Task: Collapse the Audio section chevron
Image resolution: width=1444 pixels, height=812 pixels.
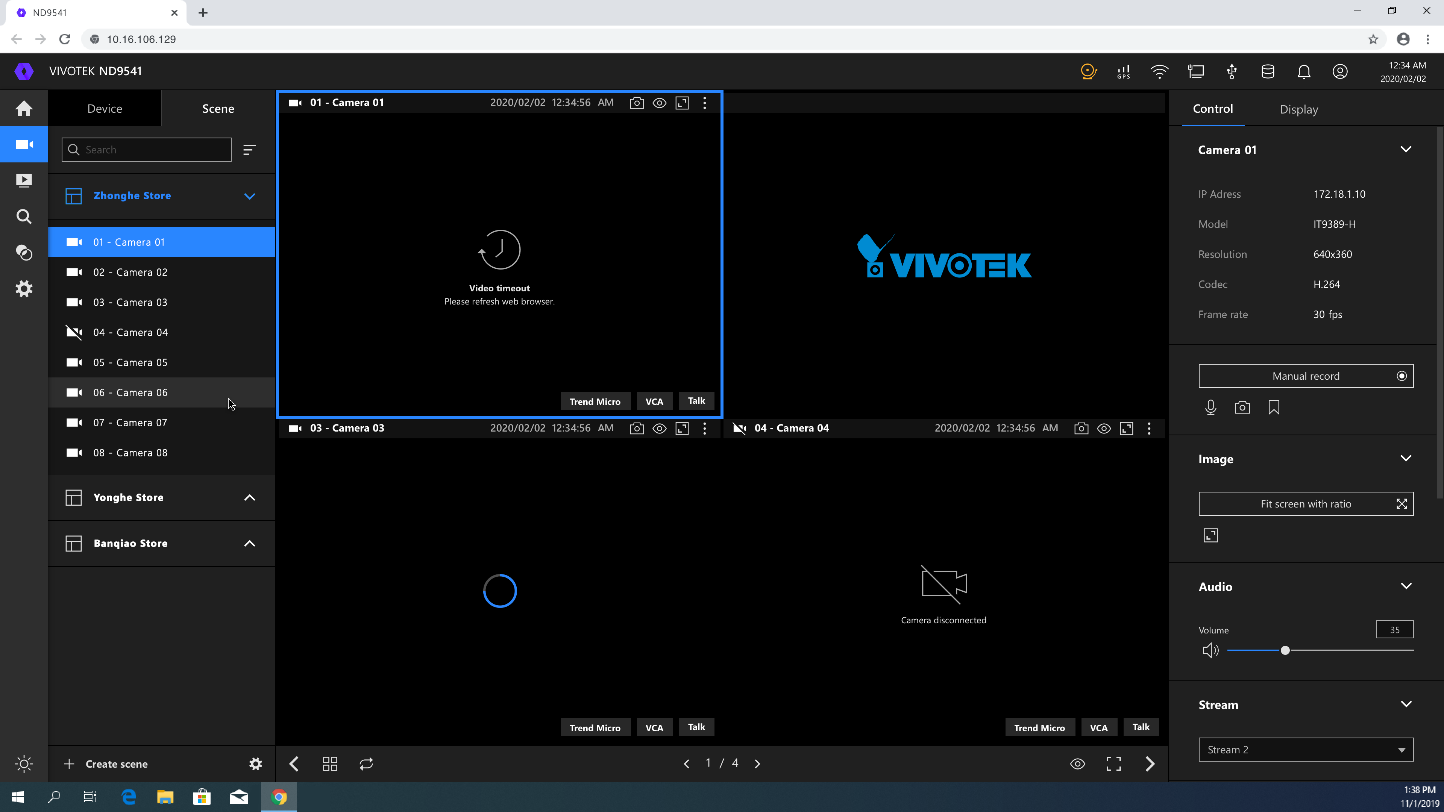Action: coord(1405,586)
